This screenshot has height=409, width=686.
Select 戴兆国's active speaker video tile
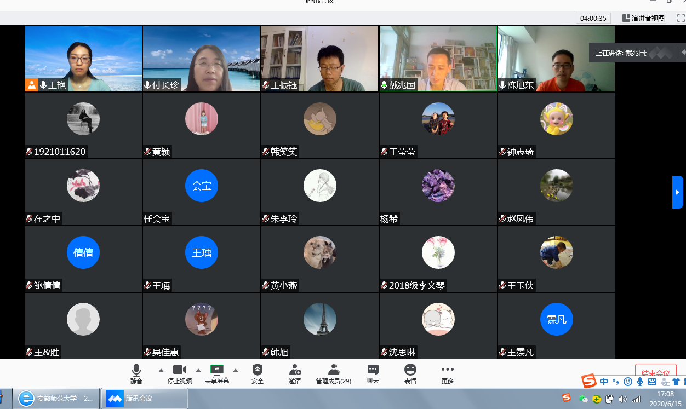[x=438, y=58]
